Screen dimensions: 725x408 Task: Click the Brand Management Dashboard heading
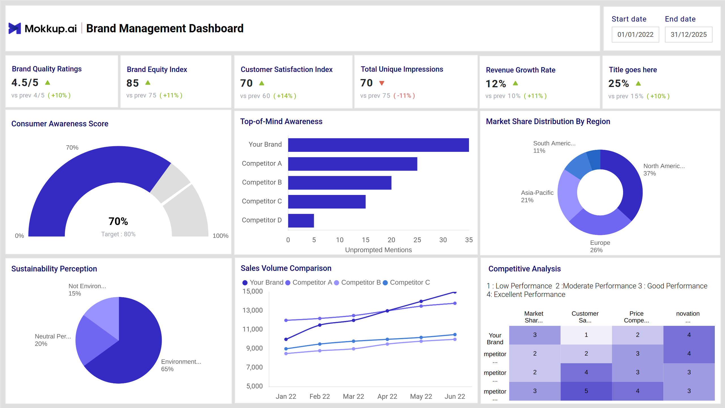(165, 28)
